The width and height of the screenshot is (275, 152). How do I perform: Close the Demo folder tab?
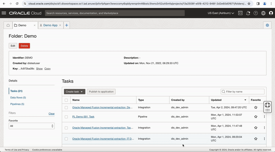click(35, 25)
